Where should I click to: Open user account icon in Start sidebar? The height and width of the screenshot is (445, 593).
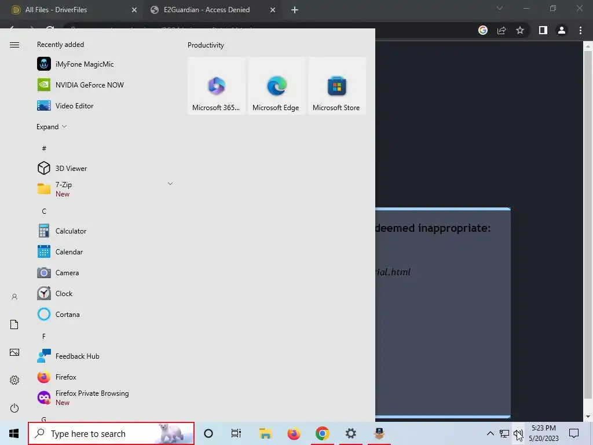click(x=14, y=297)
